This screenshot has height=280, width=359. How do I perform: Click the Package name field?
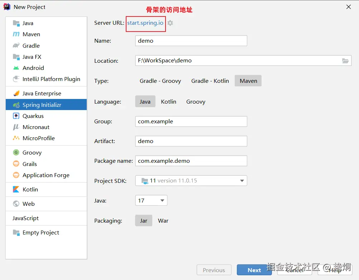191,161
